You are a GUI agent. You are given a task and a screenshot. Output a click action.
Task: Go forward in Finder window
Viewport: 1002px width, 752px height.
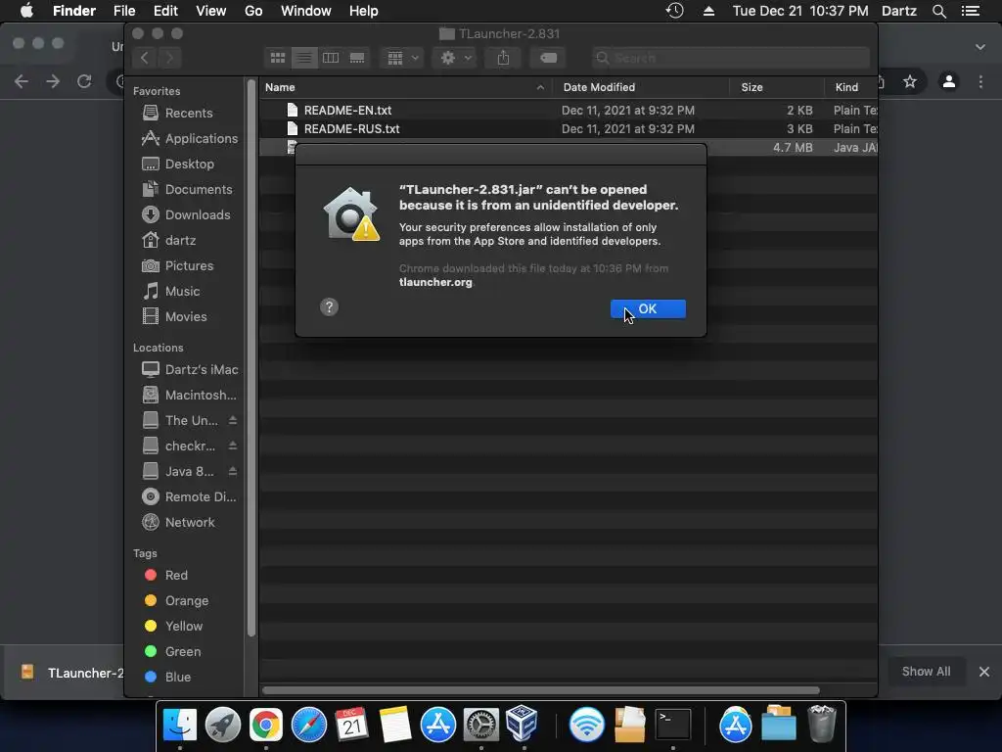click(170, 58)
